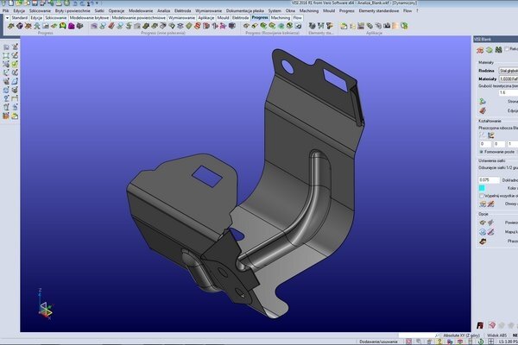This screenshot has height=345, width=518.
Task: Click the bottom-right yellow icon in left toolbar
Action: [x=15, y=116]
